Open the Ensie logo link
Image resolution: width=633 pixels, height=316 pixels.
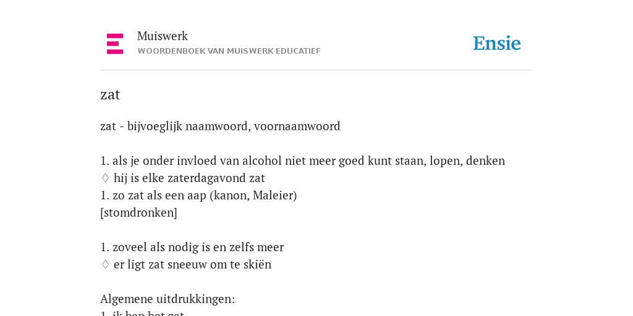pos(497,44)
